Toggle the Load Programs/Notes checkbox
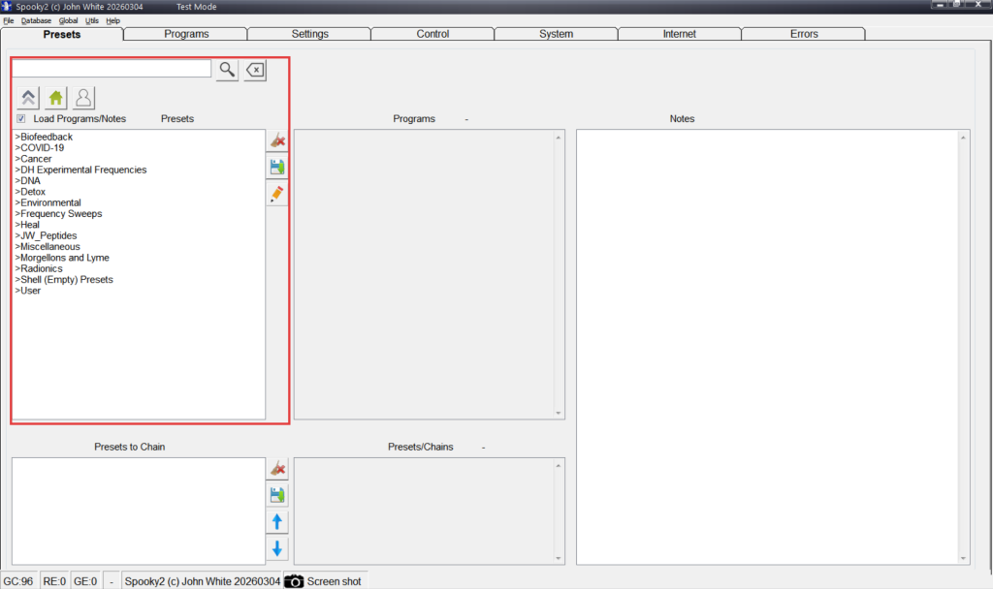 point(21,119)
